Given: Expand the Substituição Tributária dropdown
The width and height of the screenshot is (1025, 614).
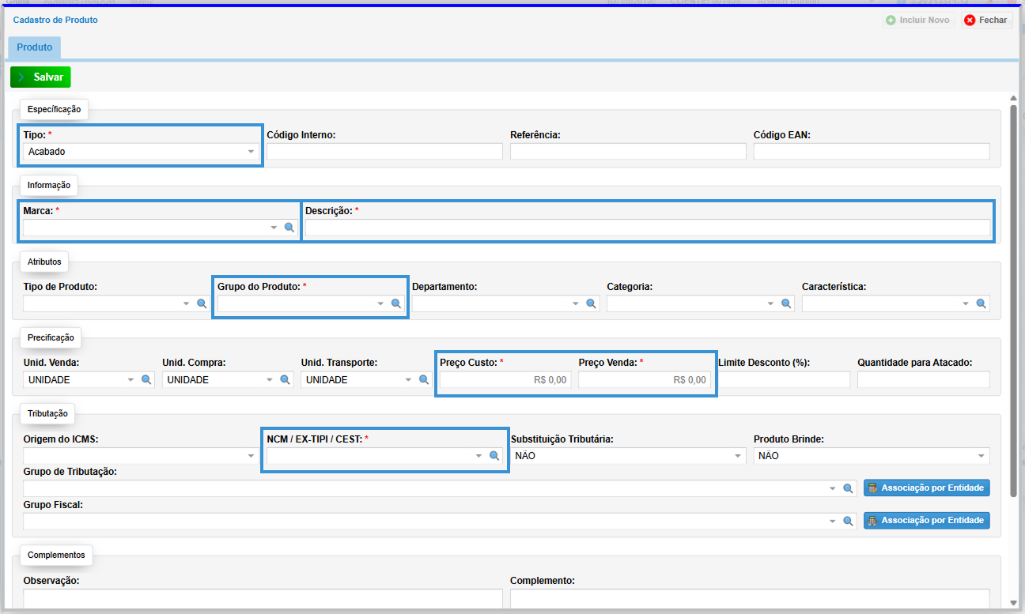Looking at the screenshot, I should point(738,456).
